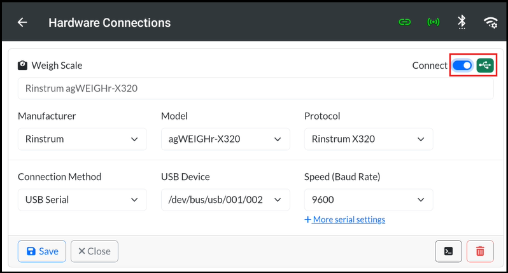Image resolution: width=508 pixels, height=273 pixels.
Task: Click the green broadcast signal icon
Action: coord(433,22)
